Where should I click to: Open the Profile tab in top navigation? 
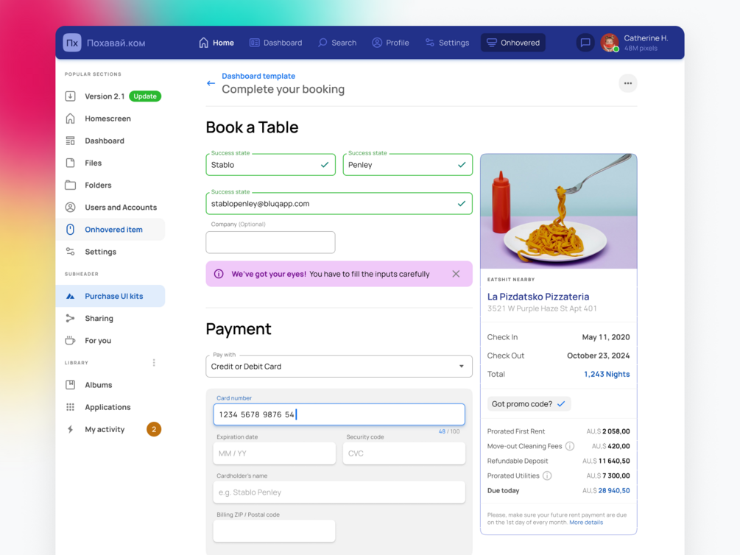point(391,43)
